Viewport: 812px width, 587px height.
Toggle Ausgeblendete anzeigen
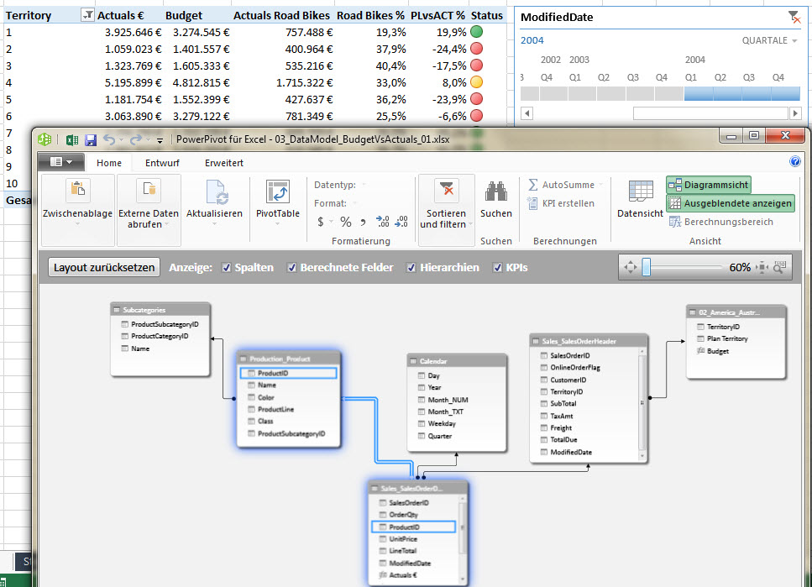pyautogui.click(x=731, y=203)
